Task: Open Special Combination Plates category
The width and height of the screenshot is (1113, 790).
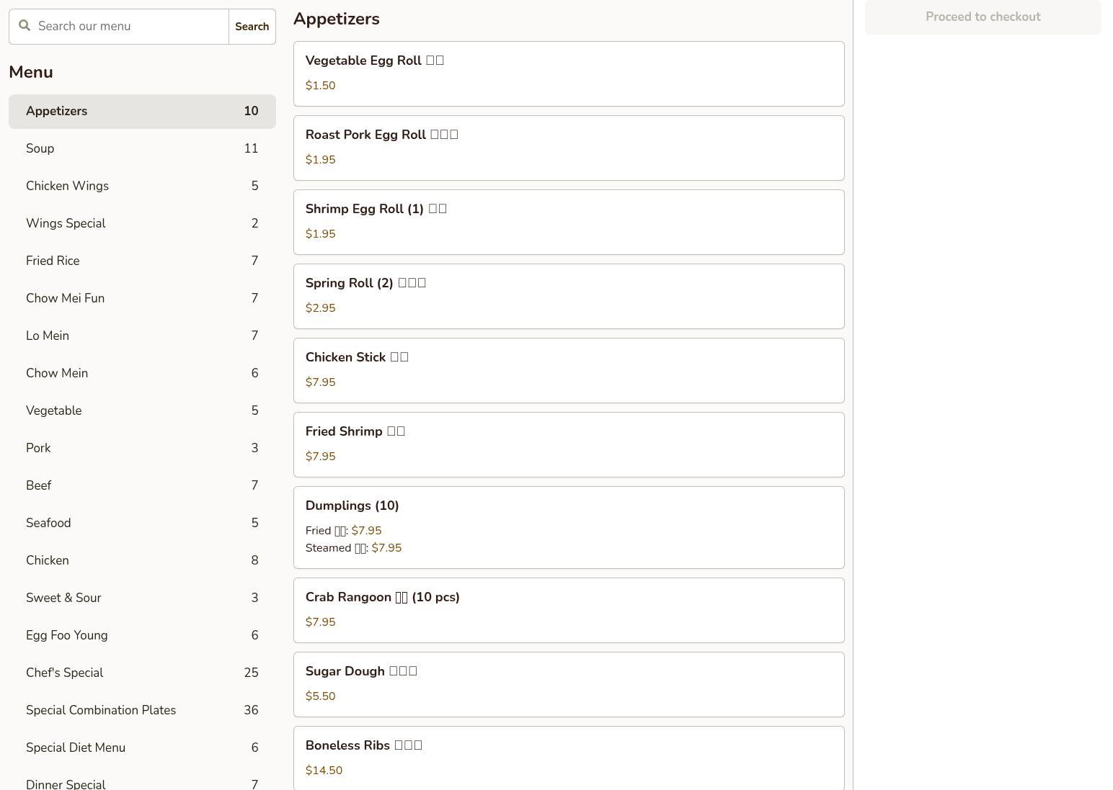Action: tap(142, 711)
